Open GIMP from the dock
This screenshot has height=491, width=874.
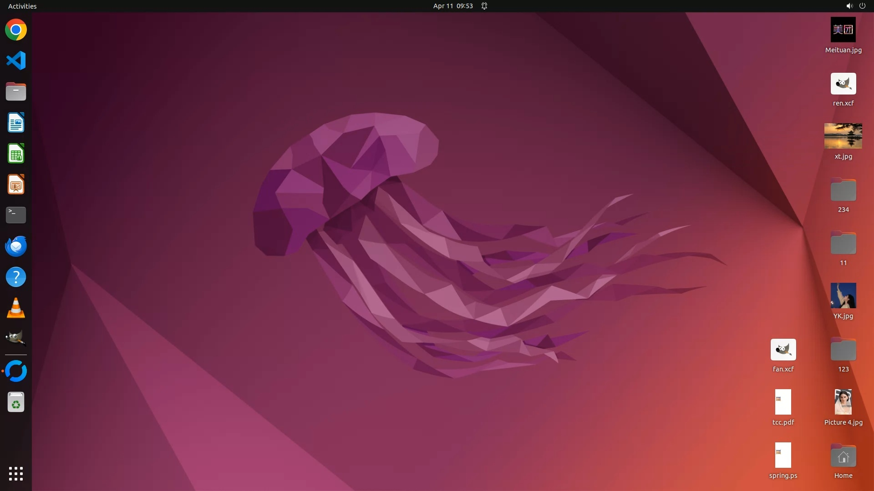[x=16, y=338]
